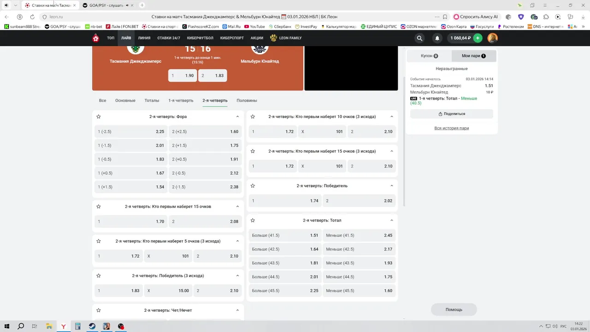Star the '2-я четверть: Победитель (3 исхода)' market
Image resolution: width=590 pixels, height=332 pixels.
point(99,276)
